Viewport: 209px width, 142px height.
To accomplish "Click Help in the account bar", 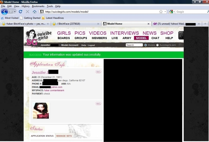I will [84, 45].
